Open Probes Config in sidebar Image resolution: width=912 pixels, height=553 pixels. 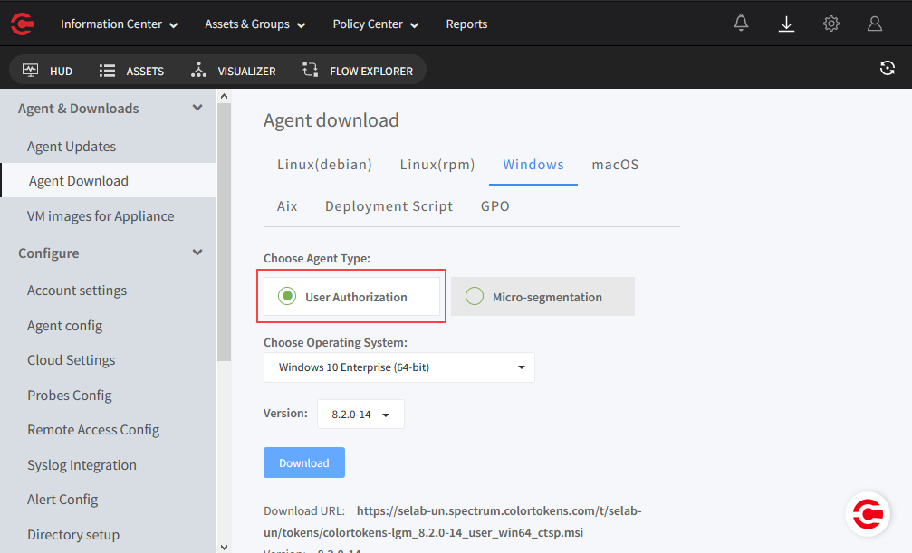tap(69, 396)
